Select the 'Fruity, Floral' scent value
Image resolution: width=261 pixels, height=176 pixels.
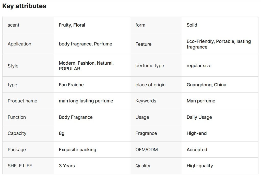72,25
